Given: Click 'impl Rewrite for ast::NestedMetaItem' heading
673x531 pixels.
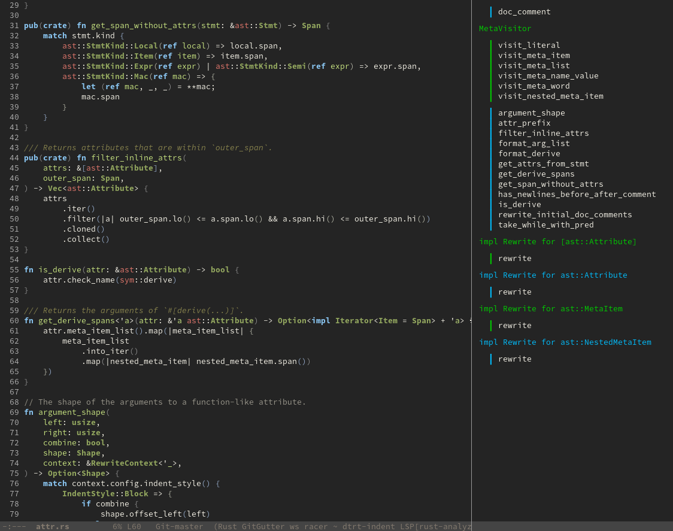Looking at the screenshot, I should pos(565,342).
